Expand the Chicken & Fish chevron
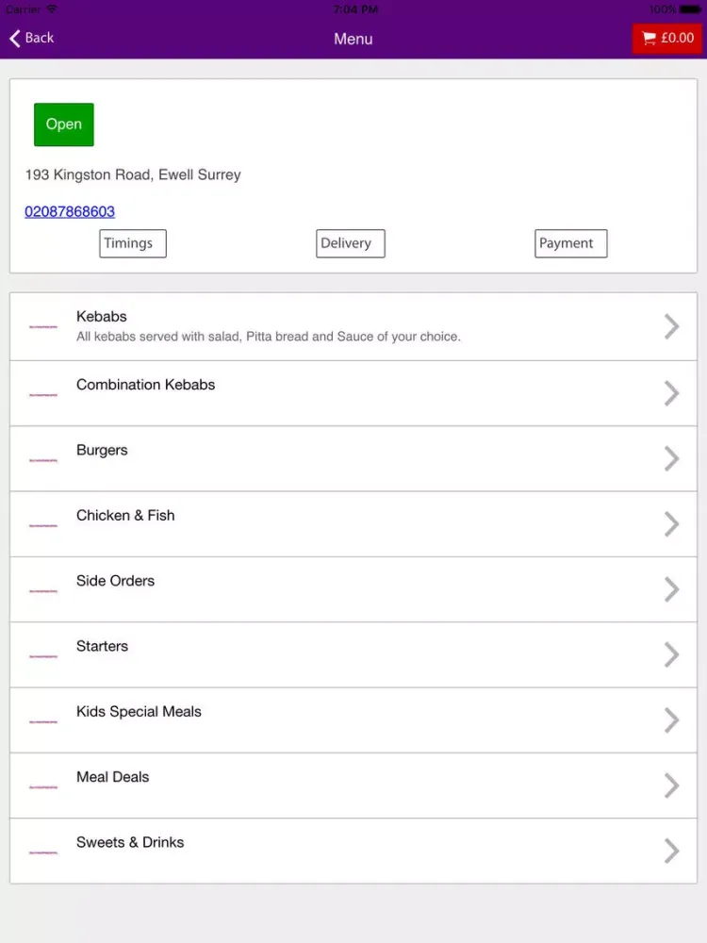This screenshot has height=943, width=707. [671, 523]
